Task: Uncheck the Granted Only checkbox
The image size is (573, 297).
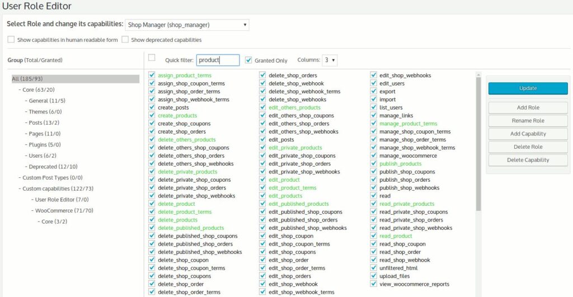Action: coord(248,60)
